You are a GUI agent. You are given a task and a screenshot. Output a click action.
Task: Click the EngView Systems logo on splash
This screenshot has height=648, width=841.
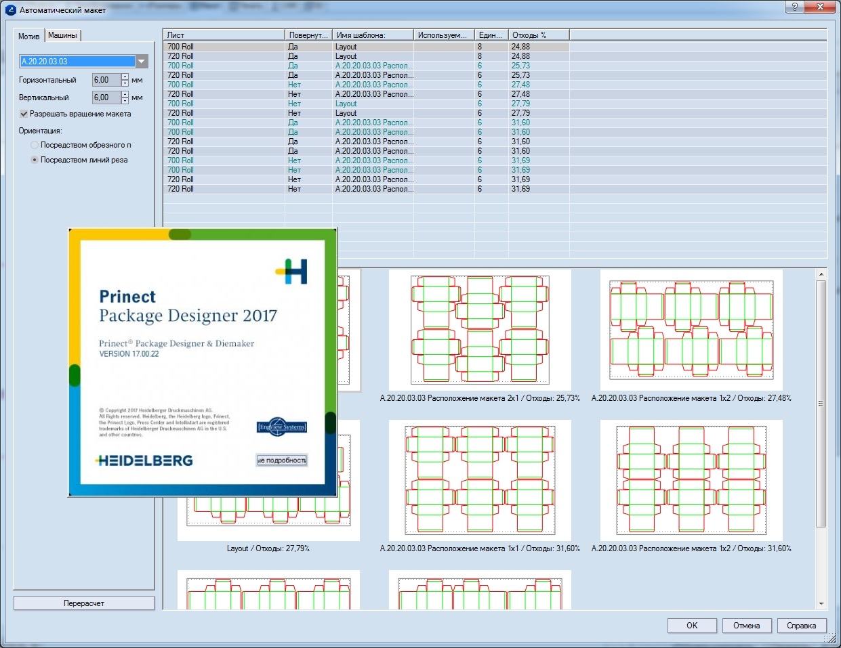(x=282, y=427)
